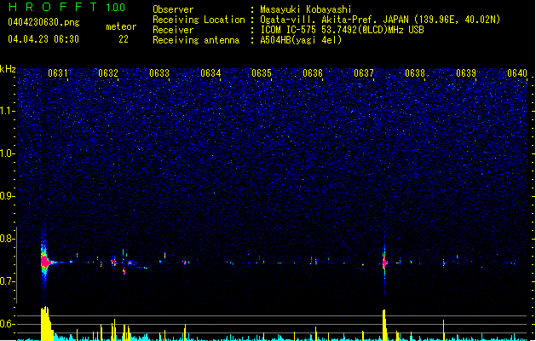The height and width of the screenshot is (341, 536).
Task: Click the 0634 time marker
Action: coord(210,73)
